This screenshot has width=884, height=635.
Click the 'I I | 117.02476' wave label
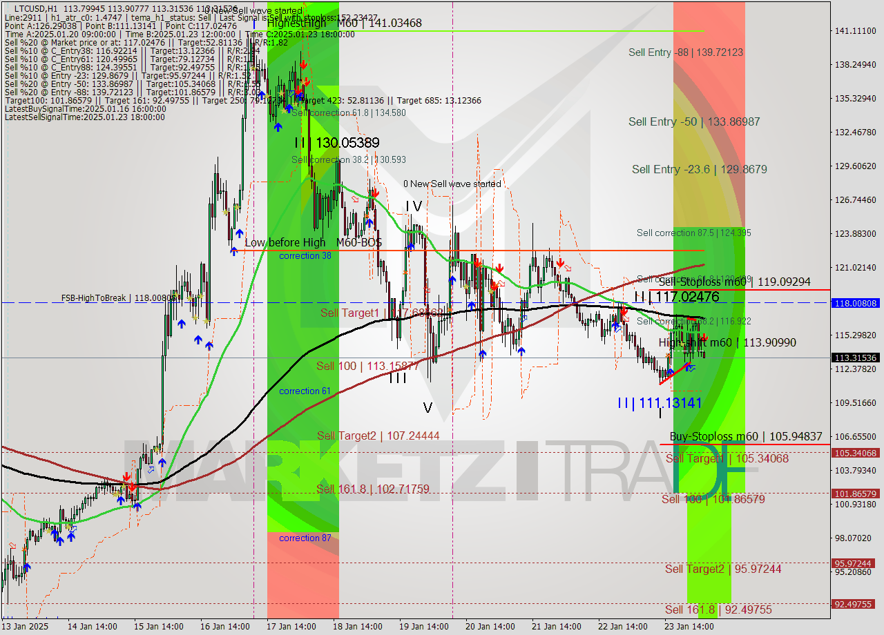coord(677,297)
